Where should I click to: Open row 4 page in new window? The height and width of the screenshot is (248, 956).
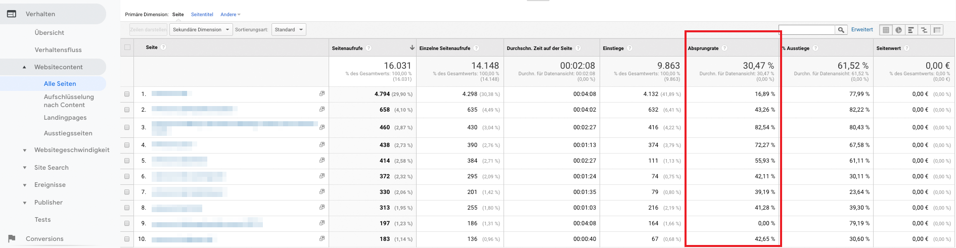322,144
